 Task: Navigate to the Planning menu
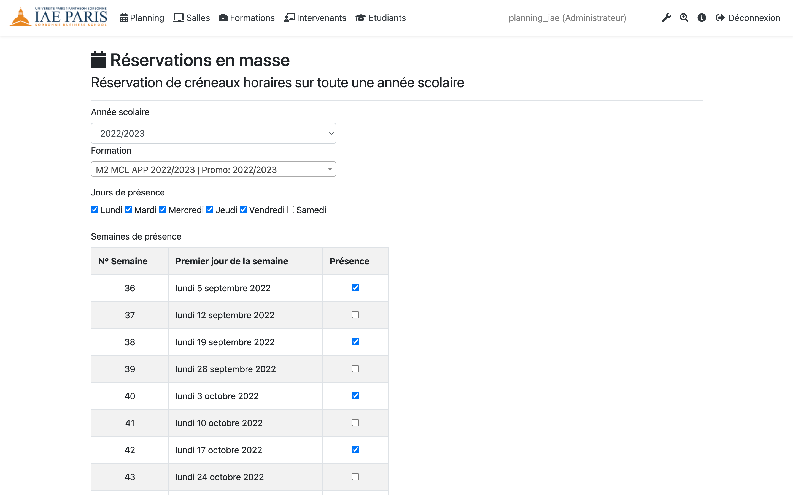tap(147, 18)
